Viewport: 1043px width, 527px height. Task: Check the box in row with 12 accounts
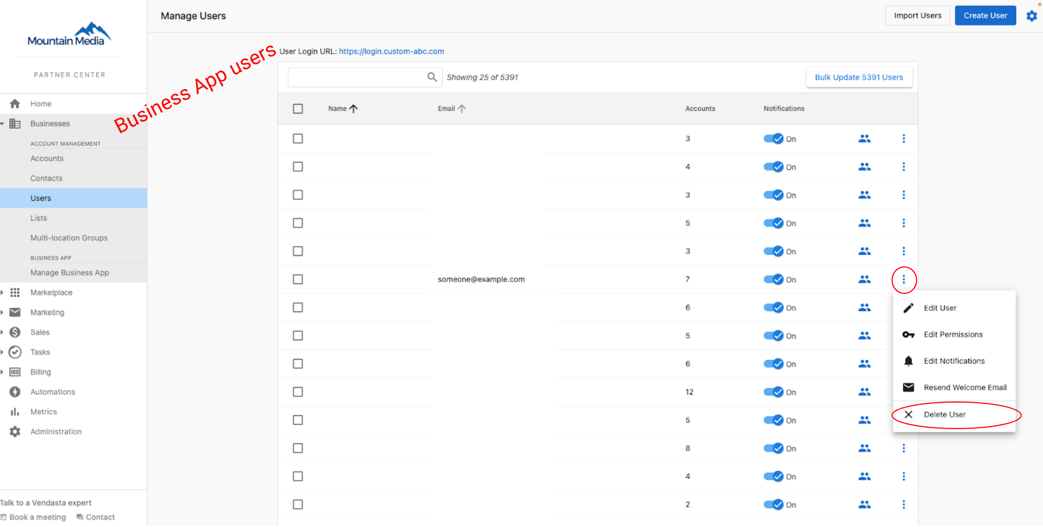tap(298, 392)
